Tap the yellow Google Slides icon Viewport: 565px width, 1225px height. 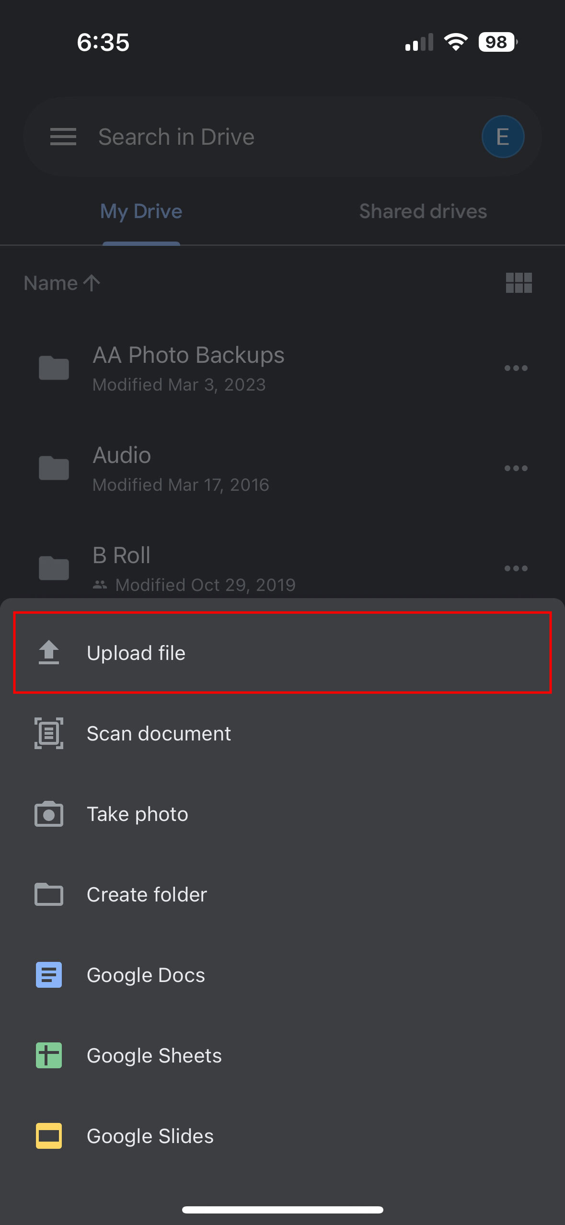coord(49,1136)
